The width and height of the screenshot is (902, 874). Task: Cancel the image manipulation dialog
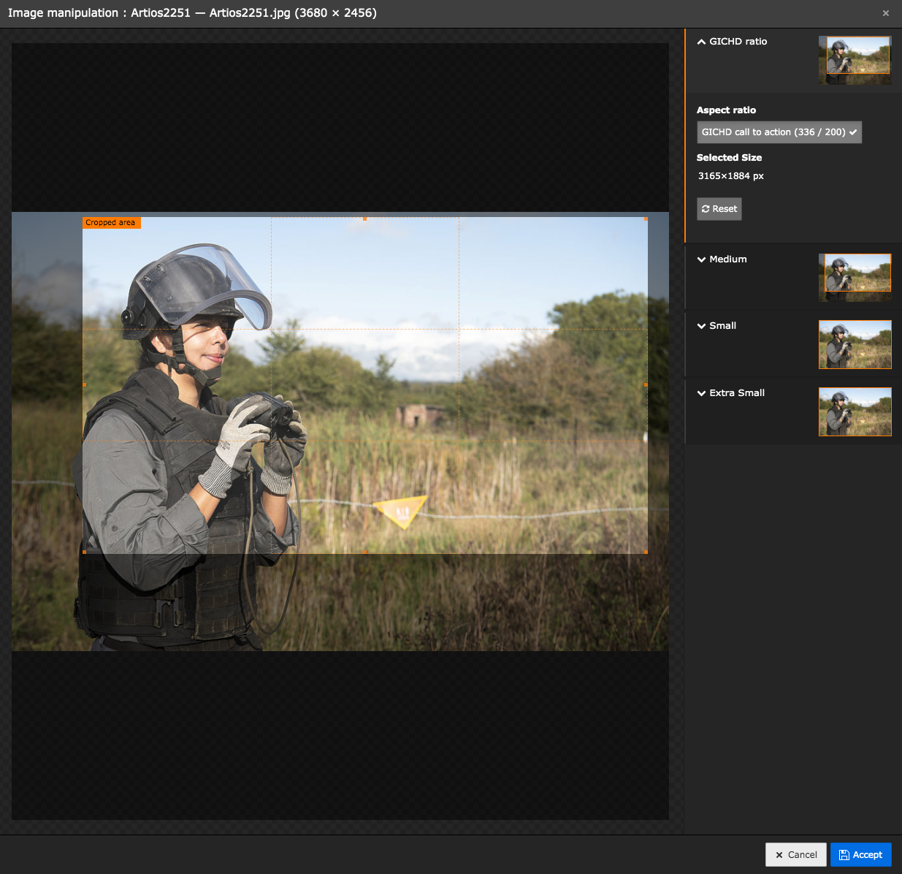[795, 855]
